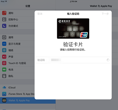The height and width of the screenshot is (110, 118).
Task: Tap the 设置 header title
Action: coord(28,6)
